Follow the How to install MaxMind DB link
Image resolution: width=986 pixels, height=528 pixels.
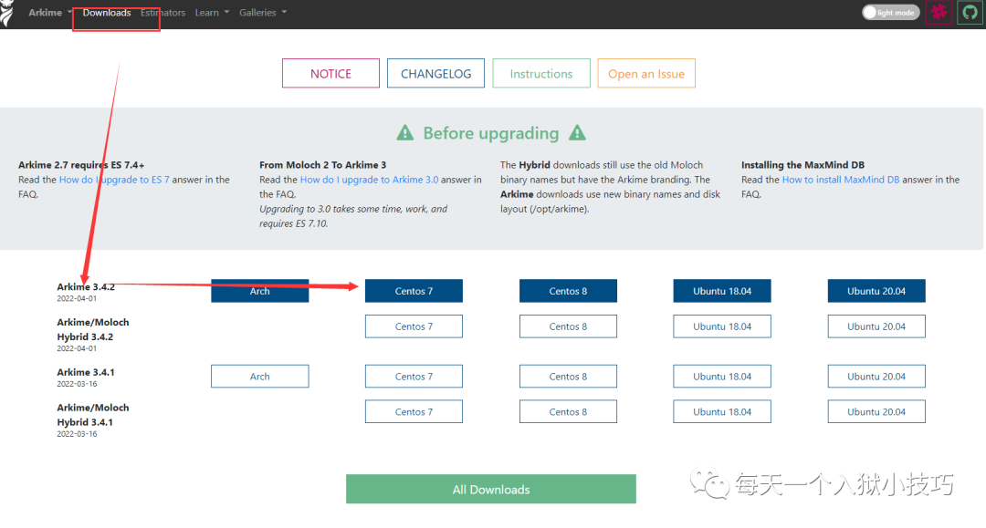(841, 180)
